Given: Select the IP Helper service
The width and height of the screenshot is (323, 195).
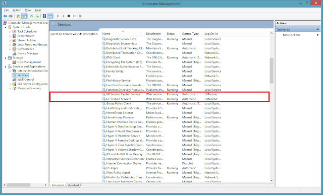Looking at the screenshot, I should click(x=162, y=168).
